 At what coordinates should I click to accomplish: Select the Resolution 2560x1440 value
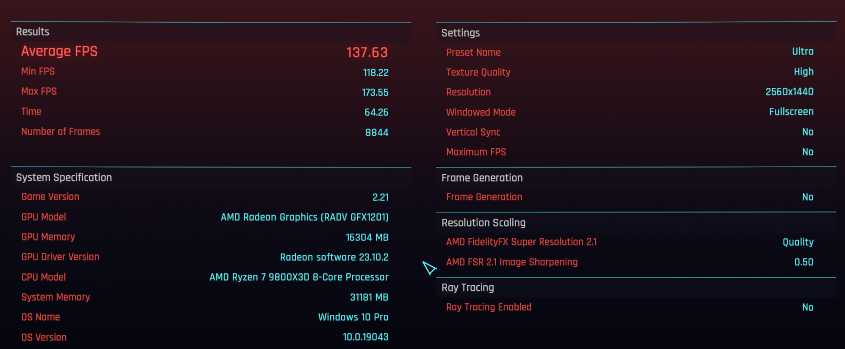(x=789, y=92)
